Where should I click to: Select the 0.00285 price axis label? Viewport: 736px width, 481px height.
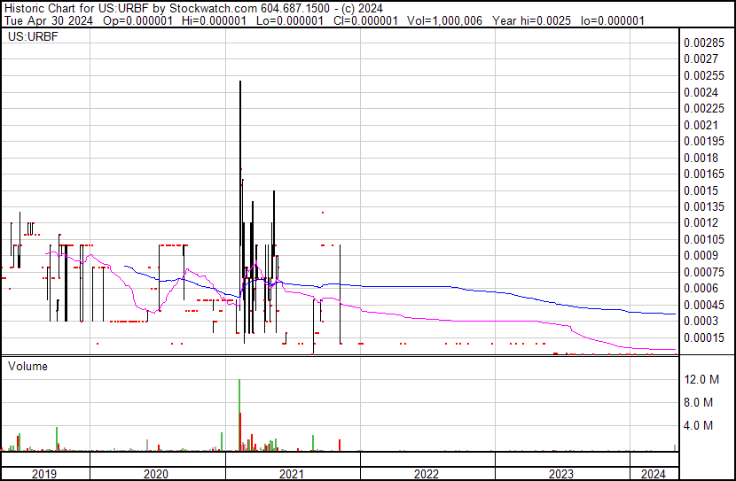704,43
